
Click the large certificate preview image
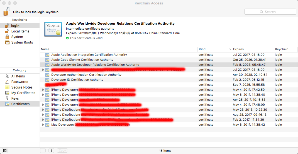pyautogui.click(x=53, y=29)
